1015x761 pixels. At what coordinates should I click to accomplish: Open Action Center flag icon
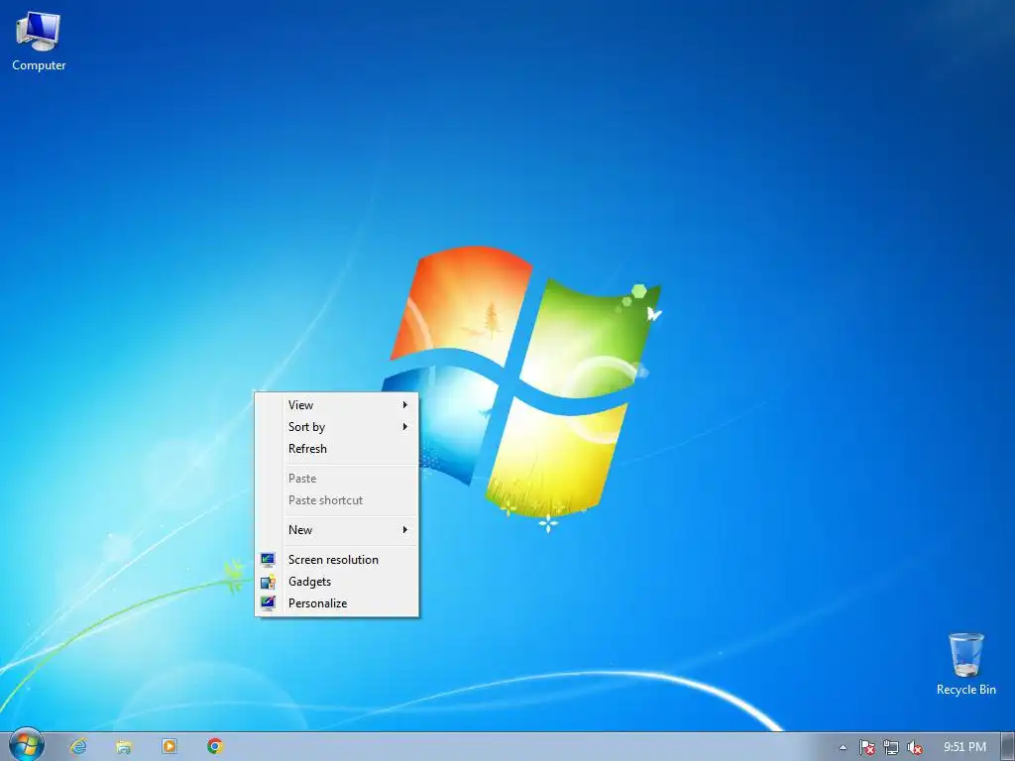tap(866, 747)
